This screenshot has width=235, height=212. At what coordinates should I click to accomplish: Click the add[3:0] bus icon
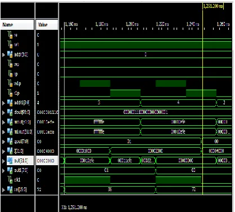10,54
